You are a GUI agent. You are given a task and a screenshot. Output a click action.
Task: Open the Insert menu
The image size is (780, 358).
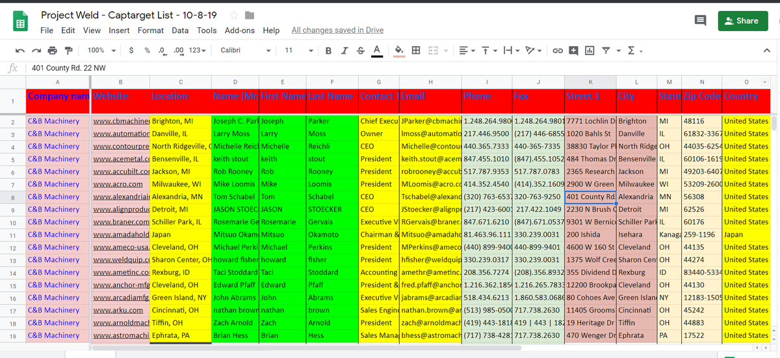[x=119, y=30]
